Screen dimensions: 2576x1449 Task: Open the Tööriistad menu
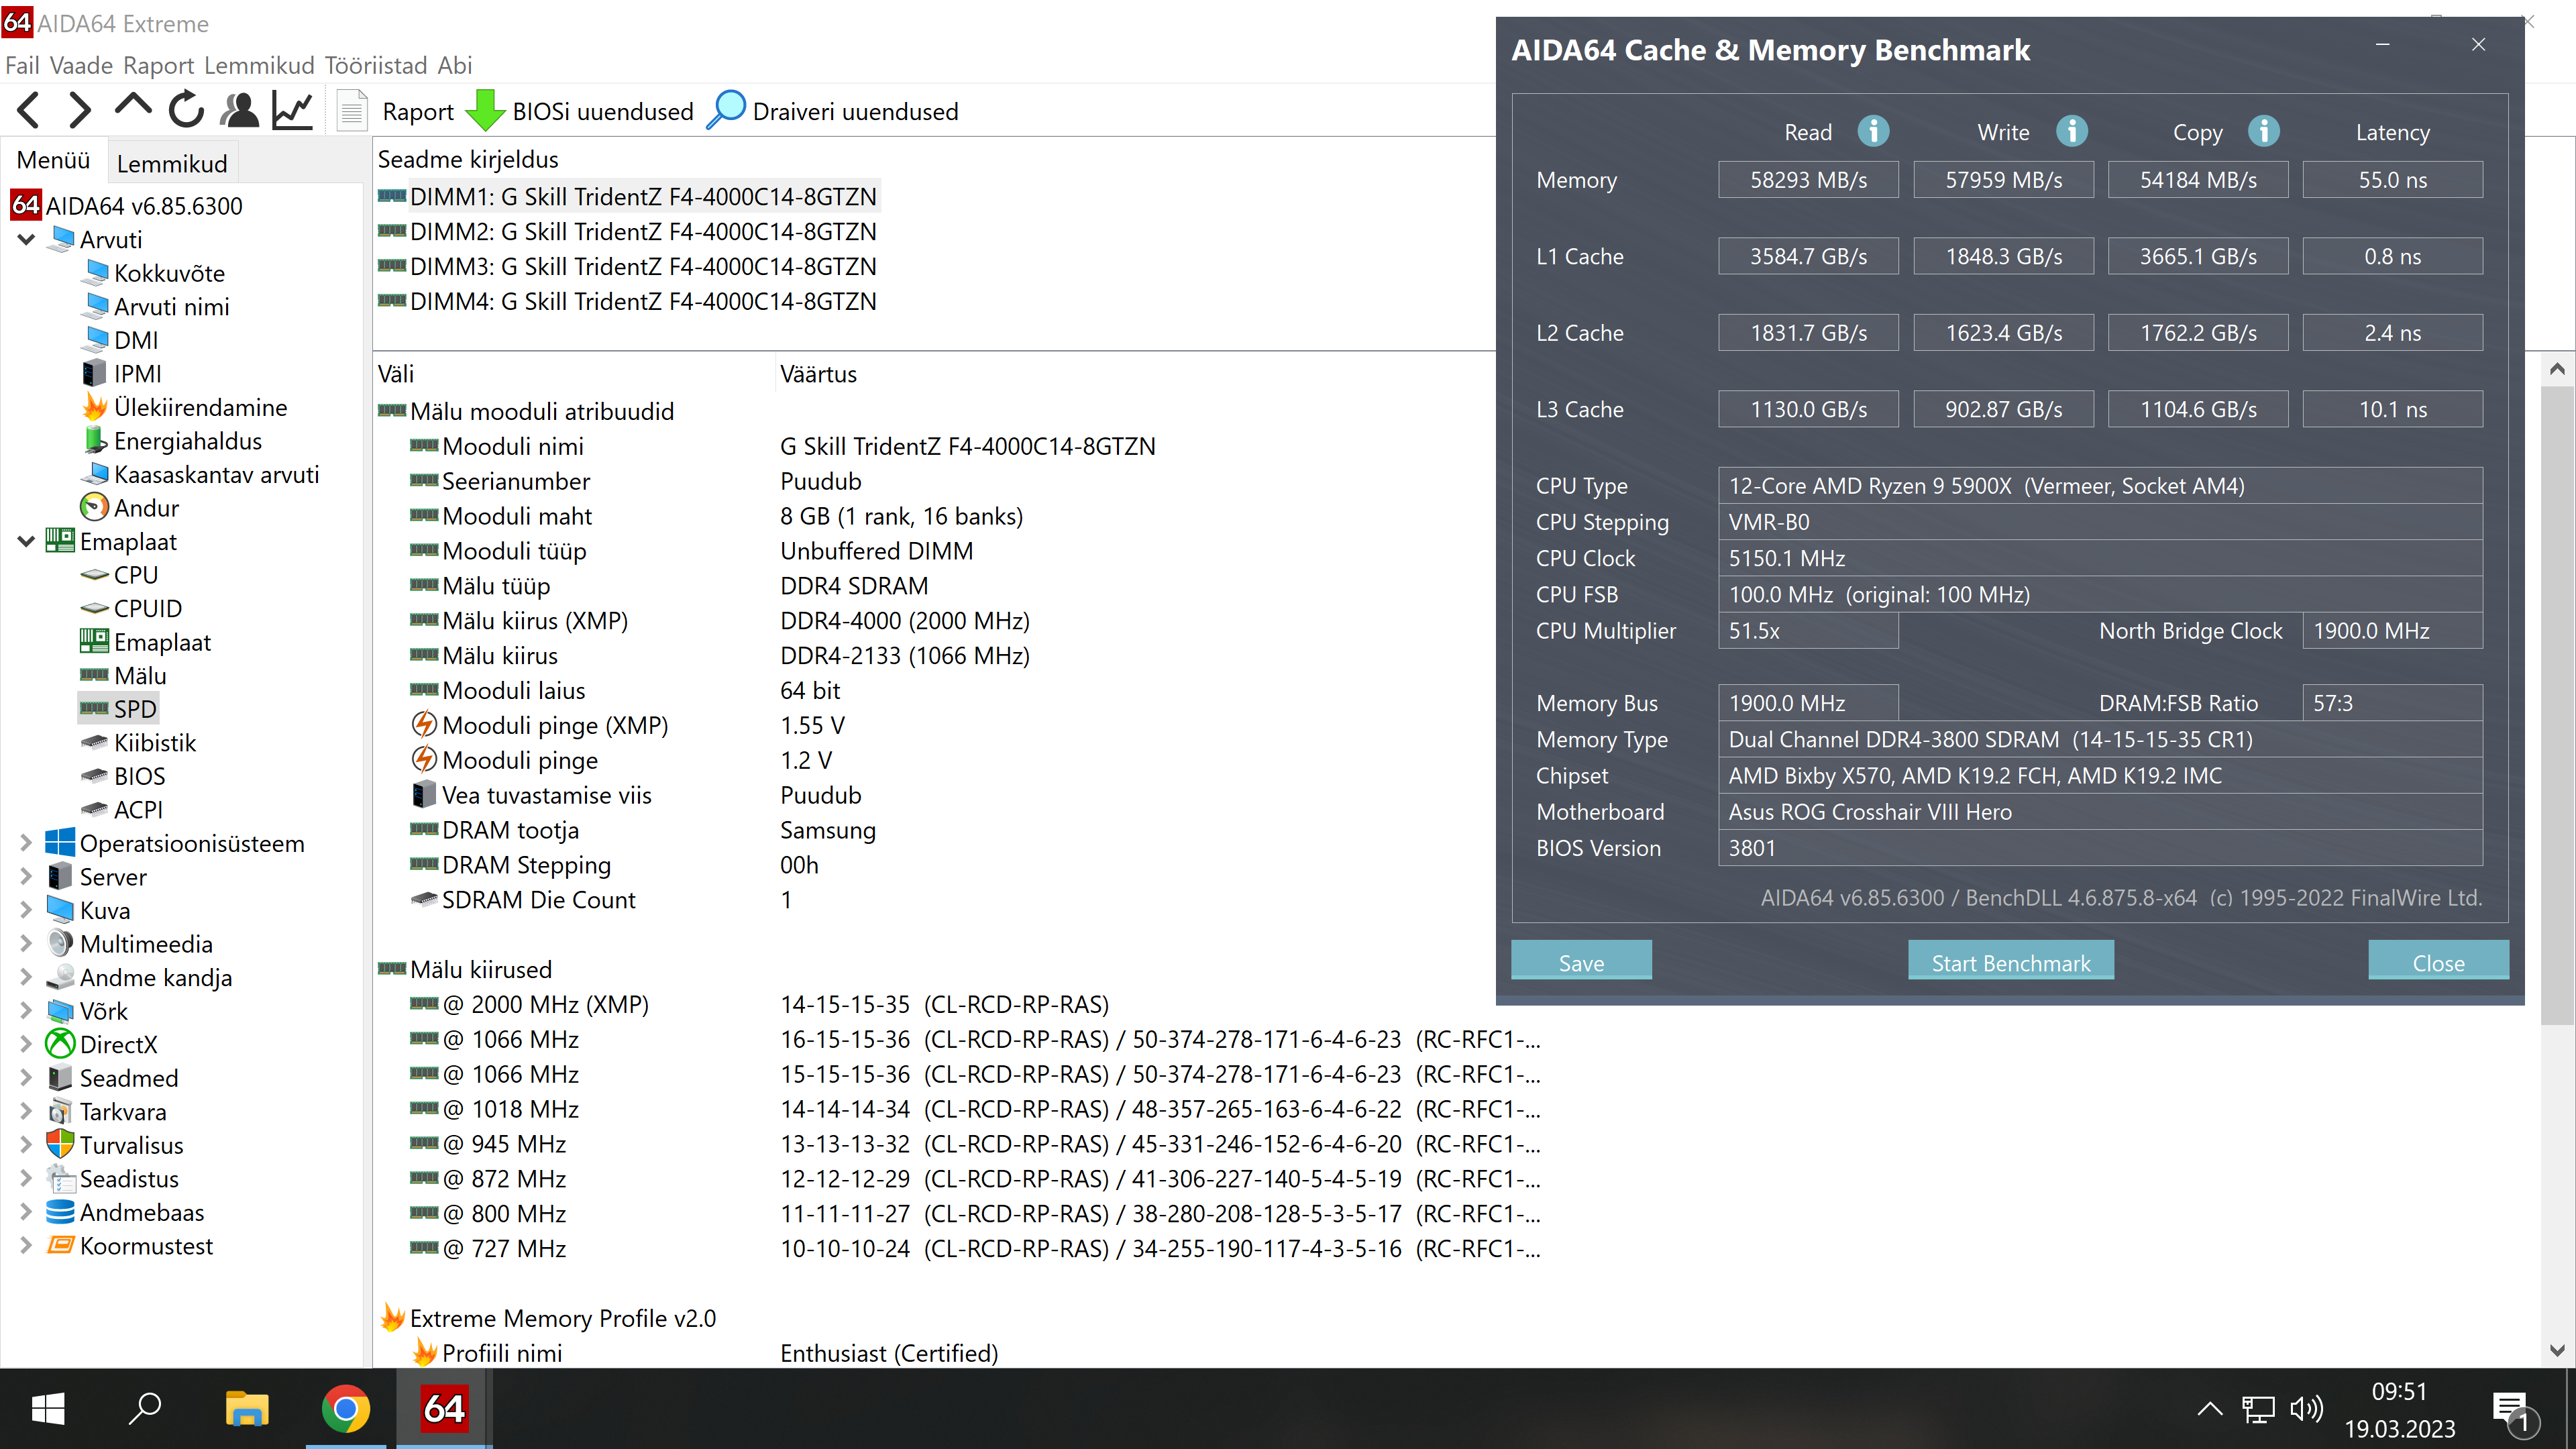(x=376, y=65)
